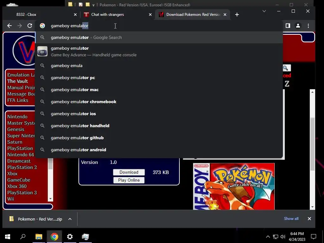Open the Wii system link

pyautogui.click(x=10, y=199)
